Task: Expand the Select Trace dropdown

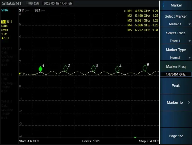Action: click(176, 41)
